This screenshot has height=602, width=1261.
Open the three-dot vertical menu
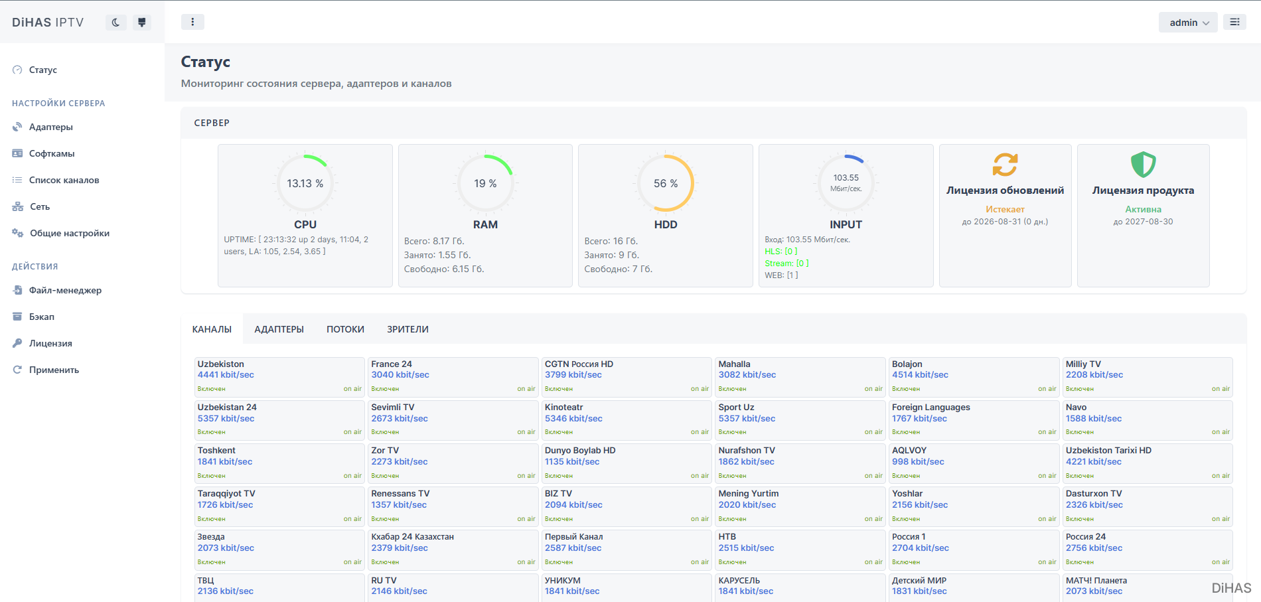[x=192, y=22]
